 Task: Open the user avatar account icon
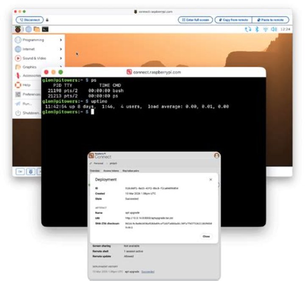tap(216, 156)
